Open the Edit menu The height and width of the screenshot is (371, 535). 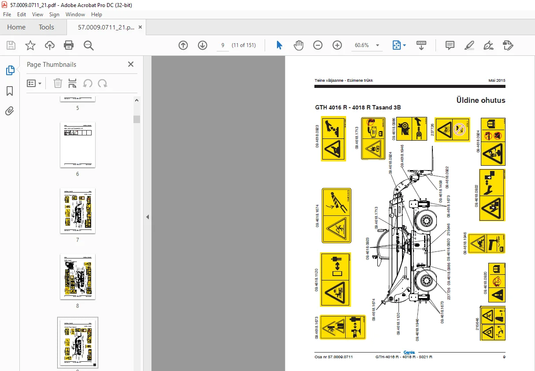(22, 15)
